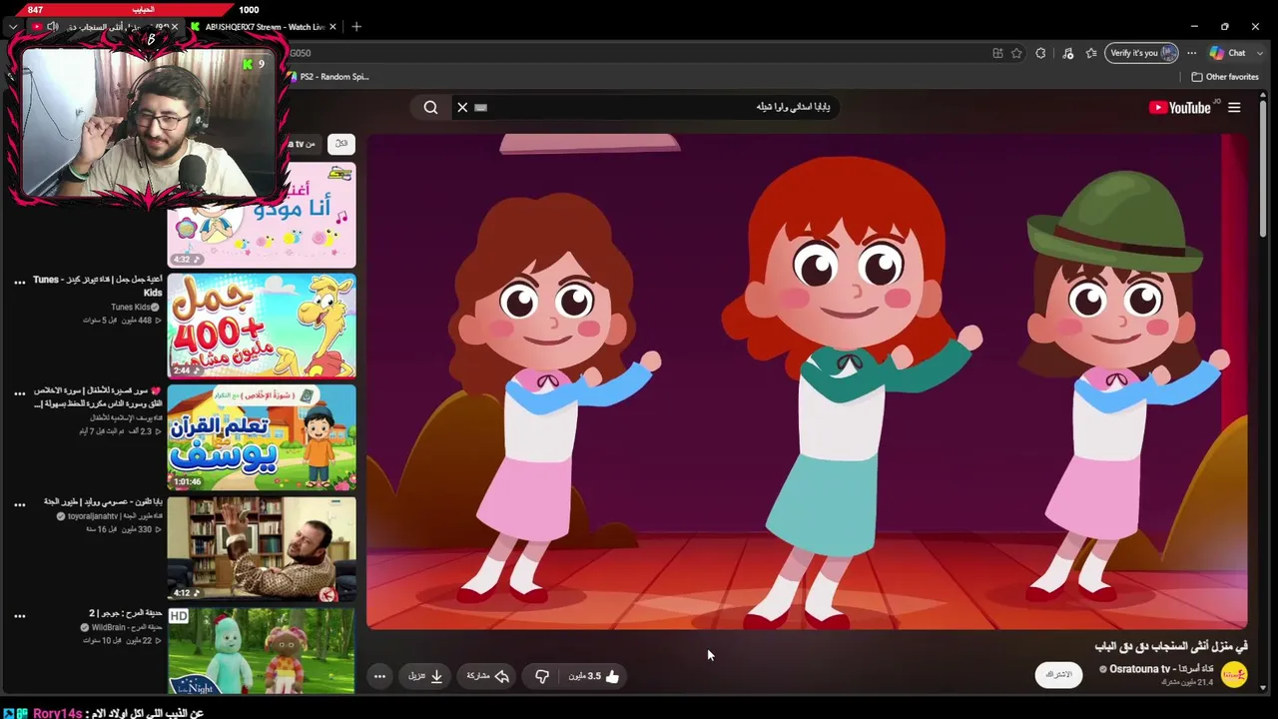Open the YouTube hamburger guide menu

coord(1234,108)
